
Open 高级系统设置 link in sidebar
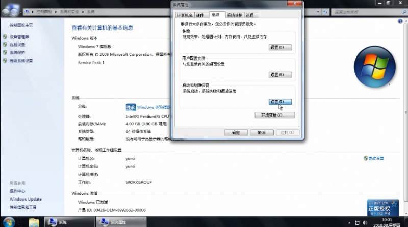(21, 61)
